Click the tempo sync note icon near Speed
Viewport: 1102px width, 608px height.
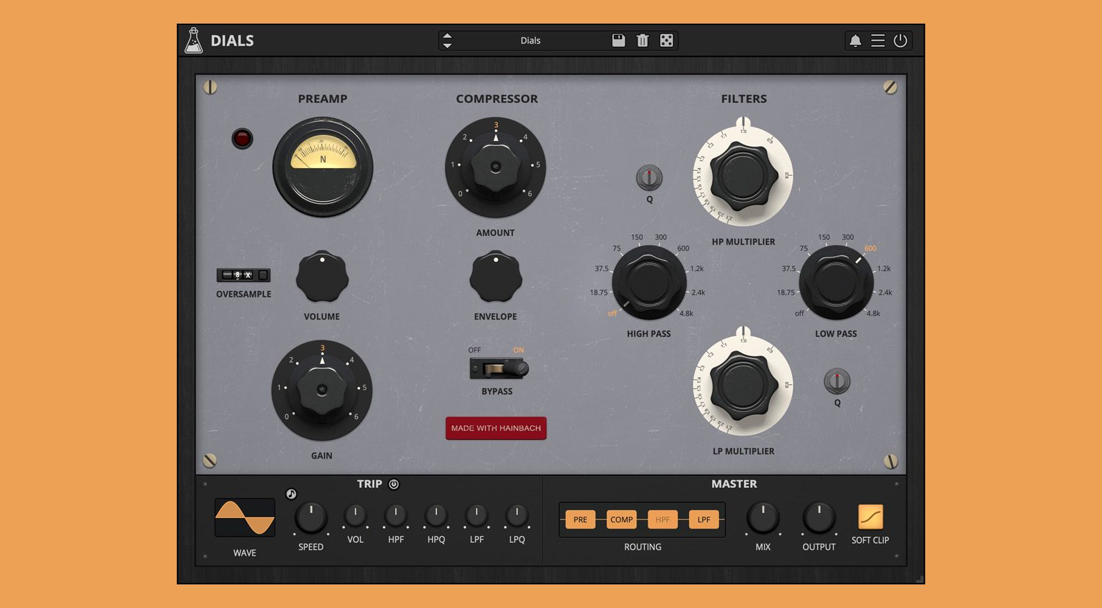(291, 494)
